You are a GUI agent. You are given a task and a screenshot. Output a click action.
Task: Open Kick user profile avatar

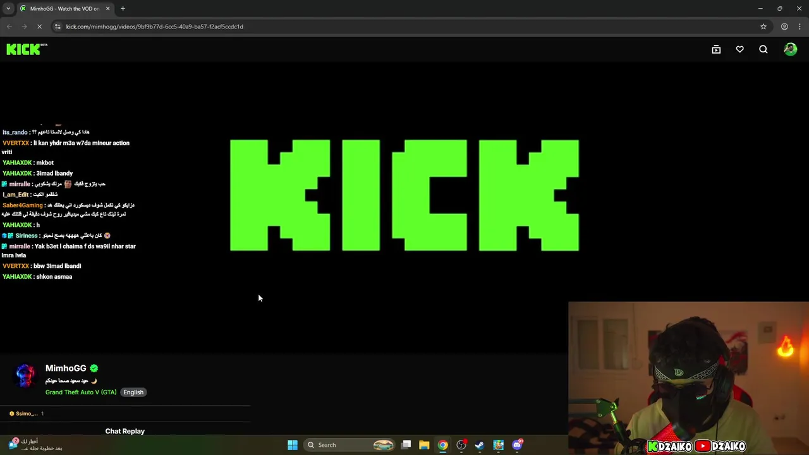[790, 49]
